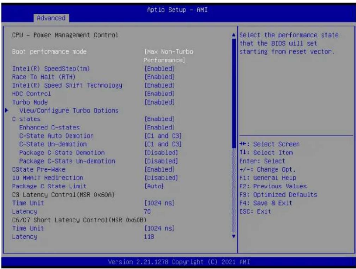Open C-State Auto Demotion options
Image resolution: width=356 pixels, height=269 pixels.
[163, 136]
